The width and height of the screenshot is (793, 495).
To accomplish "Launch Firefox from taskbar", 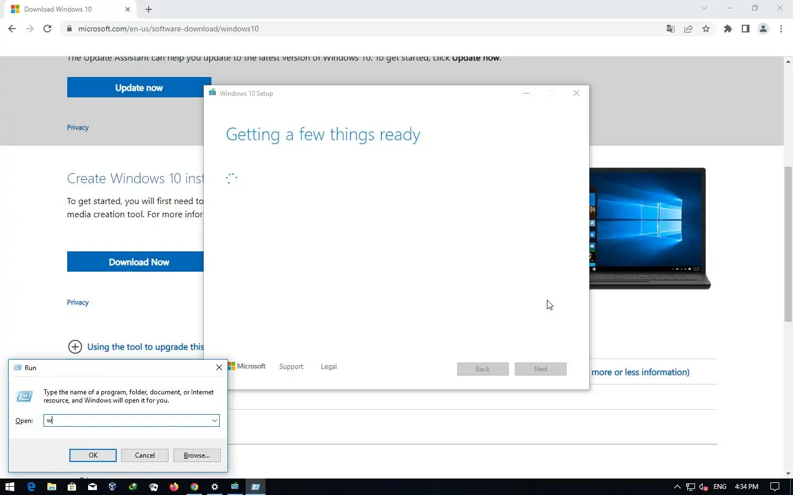I will click(x=173, y=487).
